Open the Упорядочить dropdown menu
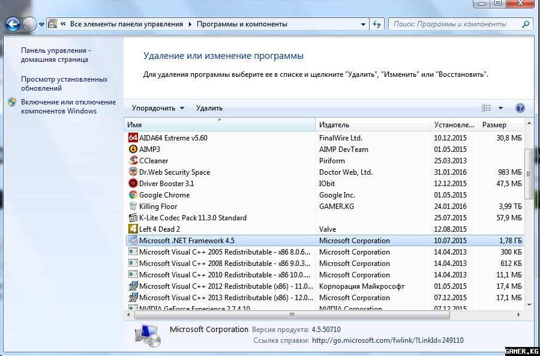This screenshot has width=540, height=356. point(158,108)
